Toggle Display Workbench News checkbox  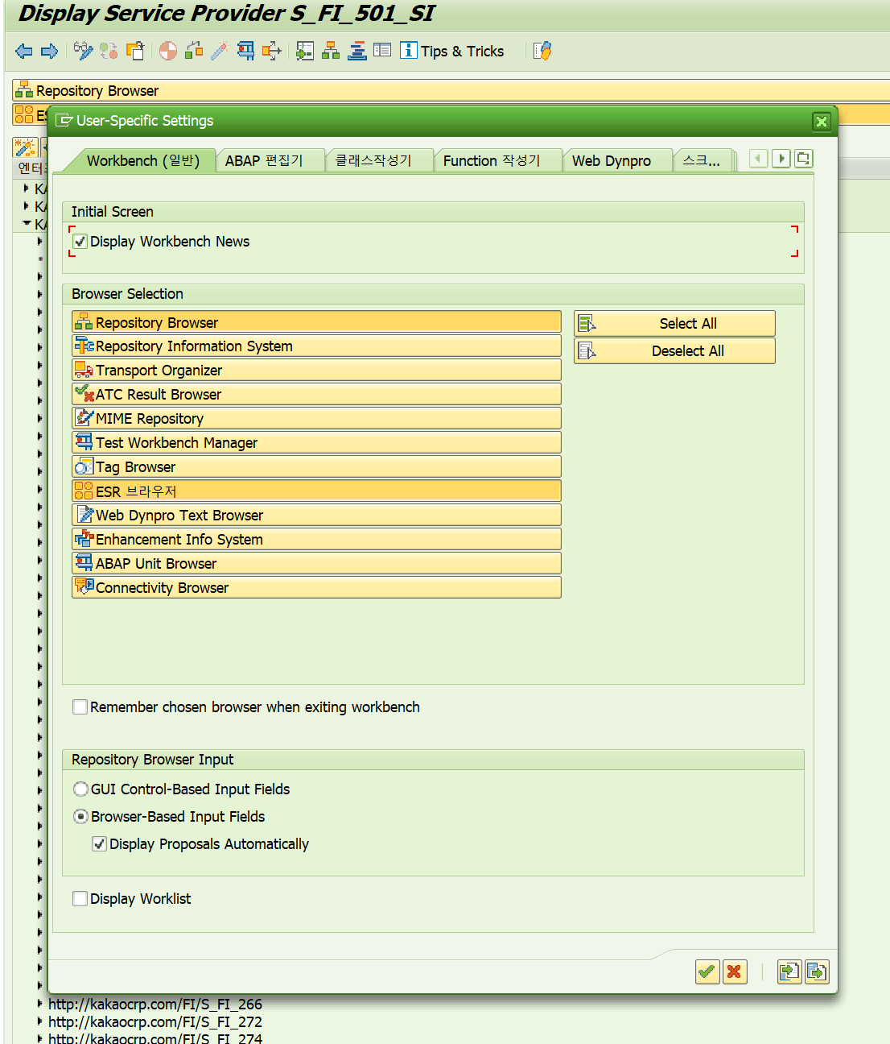click(80, 242)
